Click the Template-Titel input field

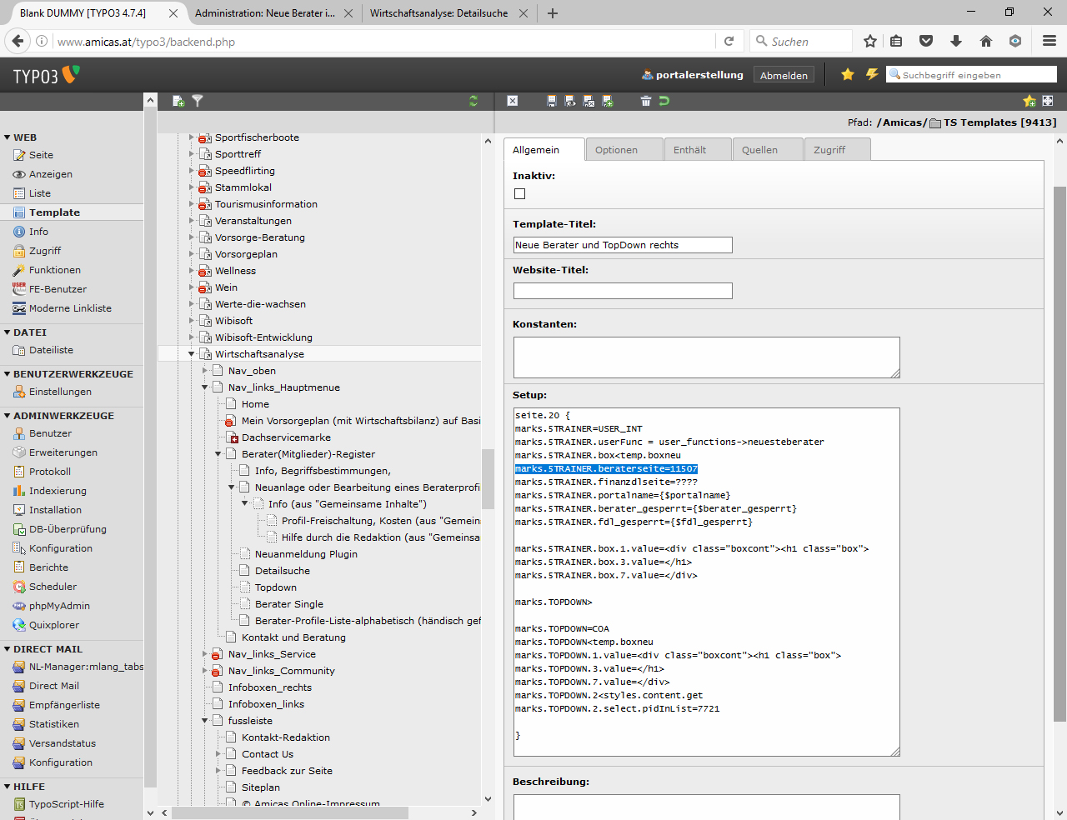pyautogui.click(x=623, y=245)
